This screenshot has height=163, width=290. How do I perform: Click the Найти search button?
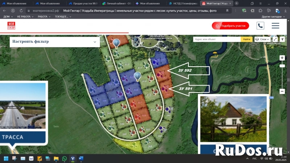[246, 39]
